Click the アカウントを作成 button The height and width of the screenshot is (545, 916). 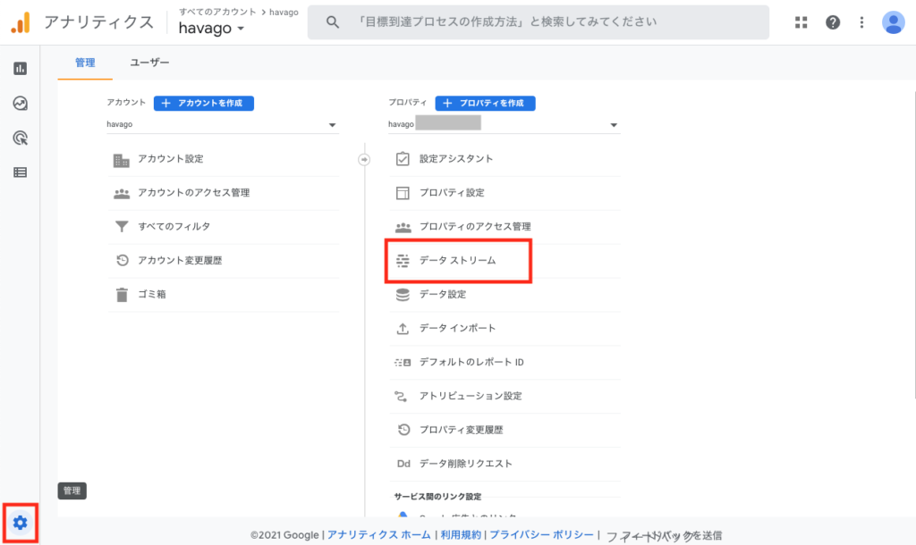pos(203,104)
